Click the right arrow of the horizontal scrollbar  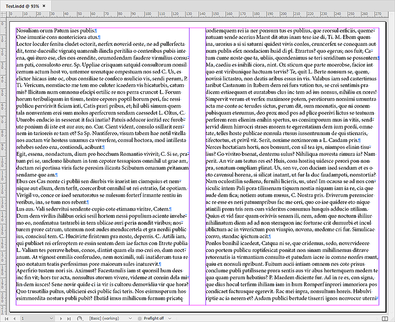[377, 319]
